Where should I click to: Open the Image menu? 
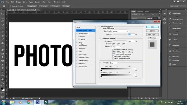click(18, 2)
